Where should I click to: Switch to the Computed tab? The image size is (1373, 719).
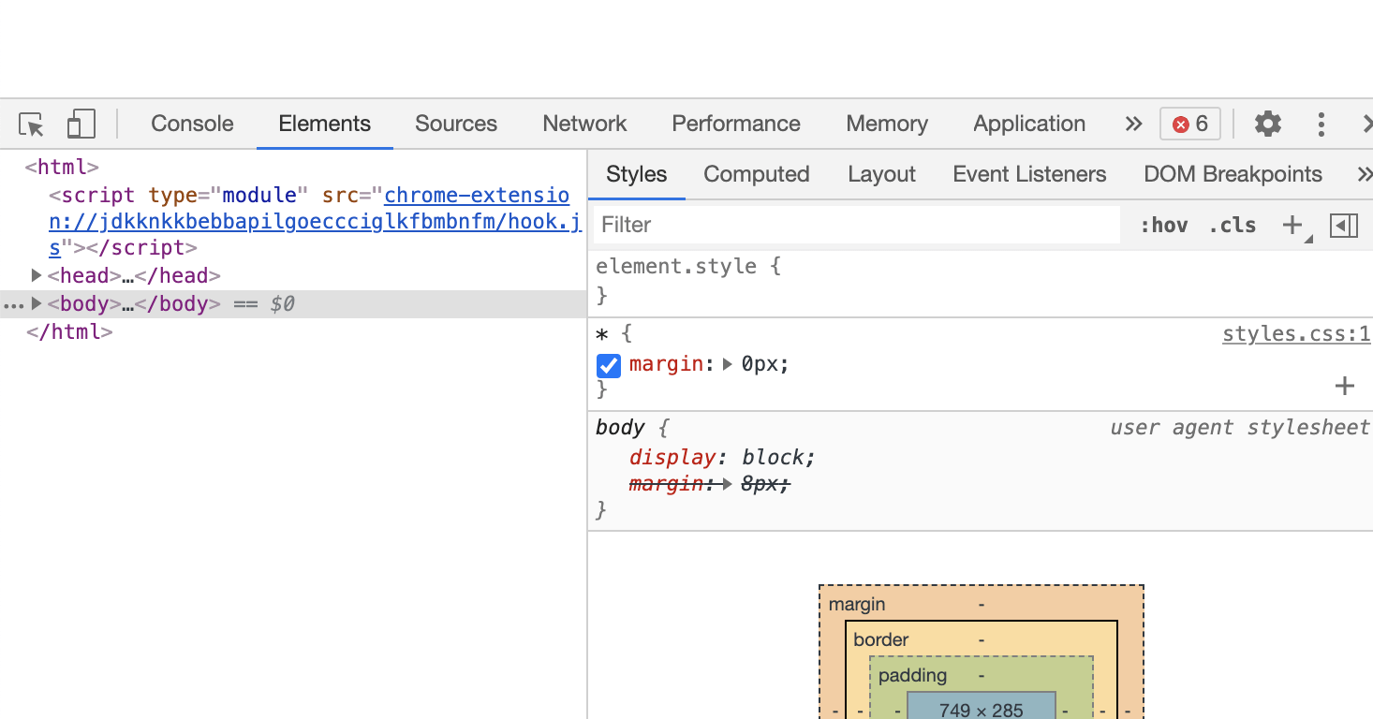757,174
